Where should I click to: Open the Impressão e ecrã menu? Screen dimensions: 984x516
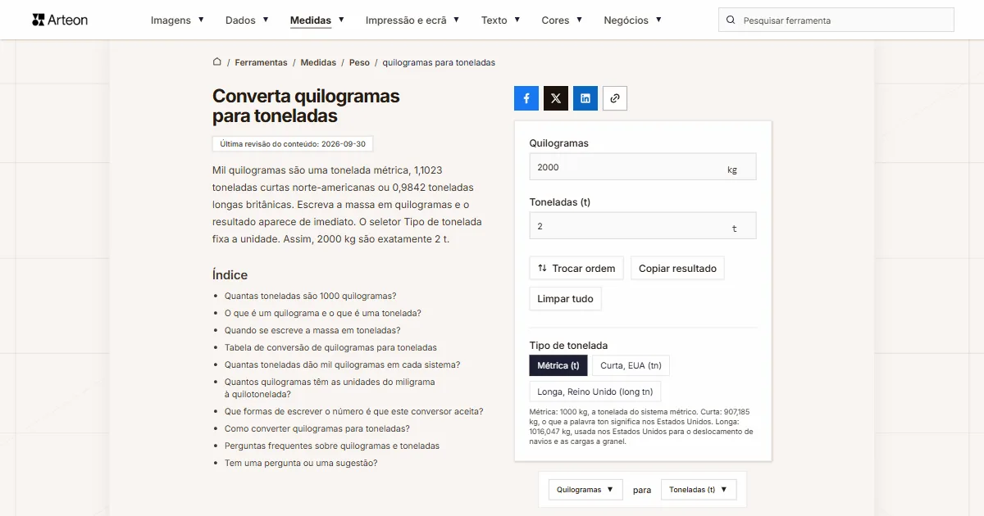click(x=412, y=20)
